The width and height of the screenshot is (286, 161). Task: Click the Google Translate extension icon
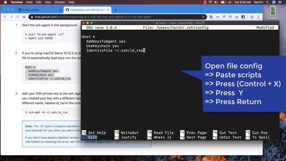point(211,17)
